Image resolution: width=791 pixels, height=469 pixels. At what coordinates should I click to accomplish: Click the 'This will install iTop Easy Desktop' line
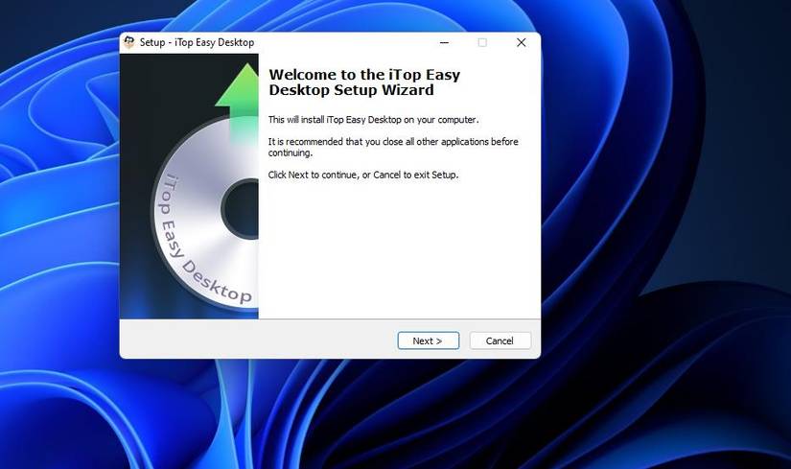point(373,120)
